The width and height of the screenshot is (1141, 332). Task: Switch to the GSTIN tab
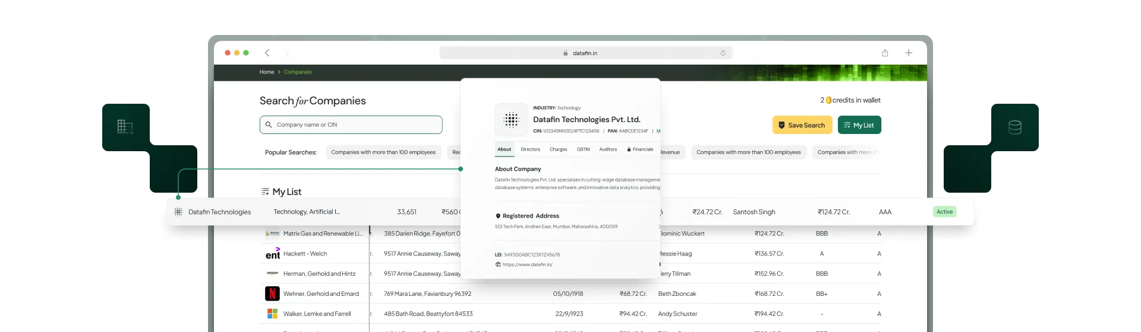(x=584, y=149)
